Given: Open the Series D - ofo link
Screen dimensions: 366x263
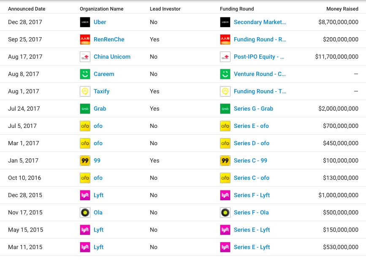Looking at the screenshot, I should 252,143.
